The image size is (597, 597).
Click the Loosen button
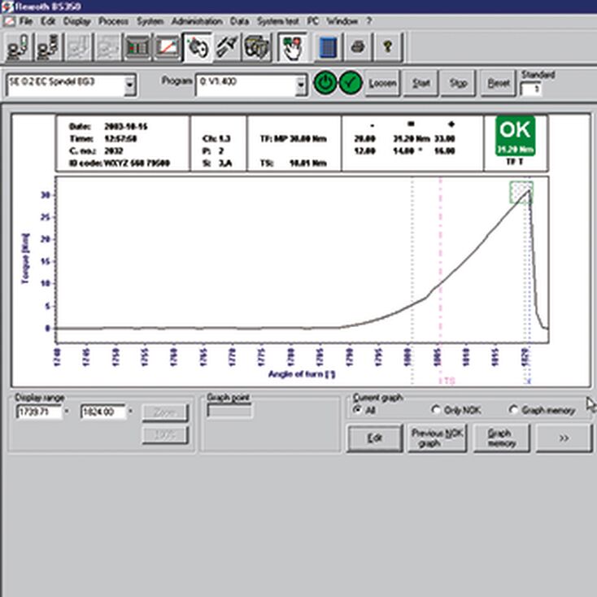(x=382, y=83)
